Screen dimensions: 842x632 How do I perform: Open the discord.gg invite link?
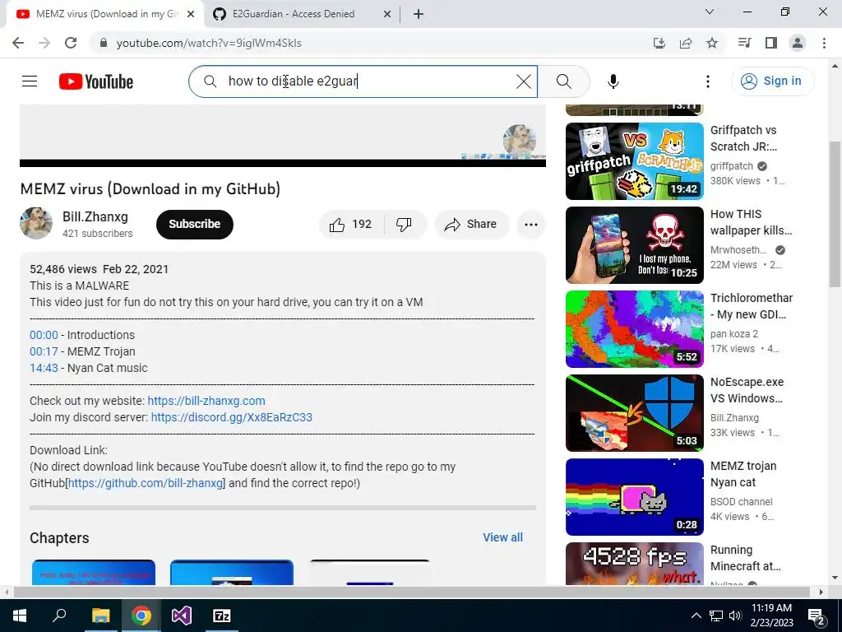(x=231, y=417)
